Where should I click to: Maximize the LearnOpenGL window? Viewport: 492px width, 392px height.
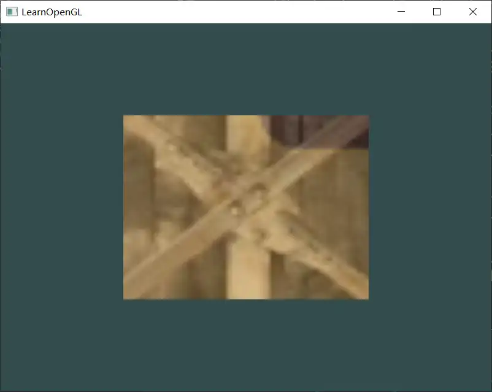click(437, 12)
